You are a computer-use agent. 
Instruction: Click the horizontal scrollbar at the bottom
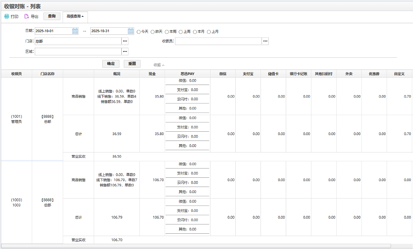[196, 246]
